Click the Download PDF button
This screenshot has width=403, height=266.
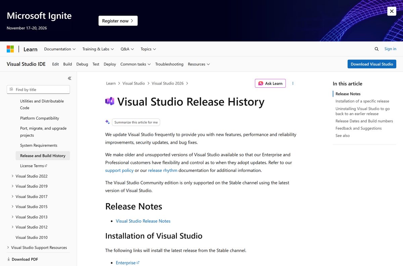click(x=23, y=259)
